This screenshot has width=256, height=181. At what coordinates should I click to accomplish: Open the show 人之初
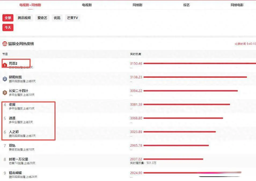(x=14, y=132)
